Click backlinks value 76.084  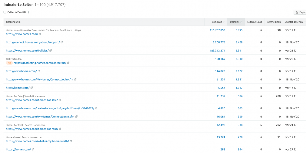(x=221, y=117)
